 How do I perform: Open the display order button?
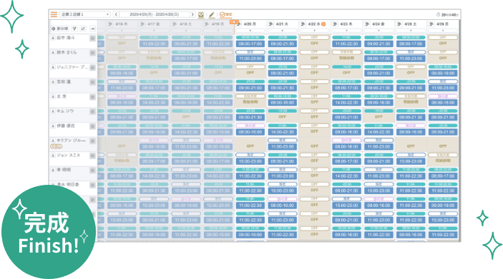pyautogui.click(x=60, y=29)
